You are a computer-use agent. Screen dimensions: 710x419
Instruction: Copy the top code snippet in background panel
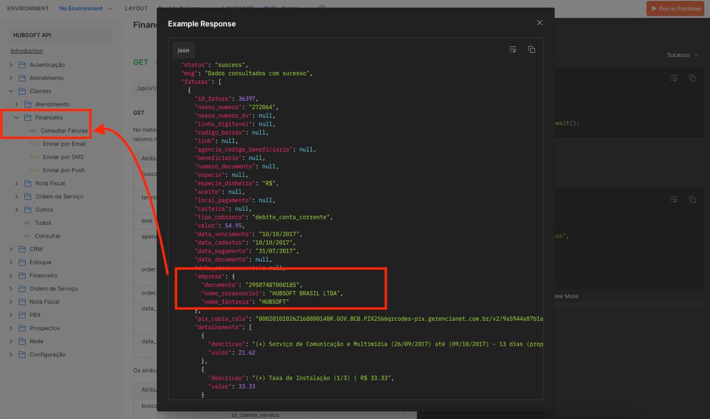coord(692,78)
